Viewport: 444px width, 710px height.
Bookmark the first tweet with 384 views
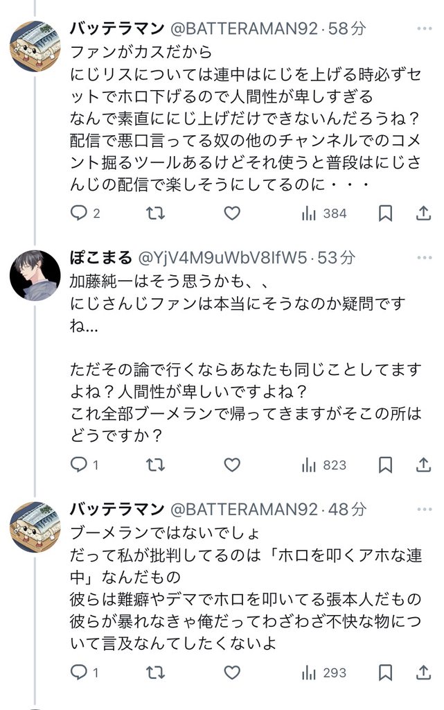pos(386,213)
